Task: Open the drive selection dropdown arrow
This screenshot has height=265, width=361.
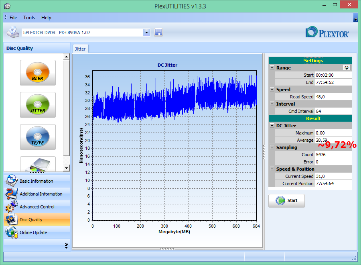Action: 146,33
